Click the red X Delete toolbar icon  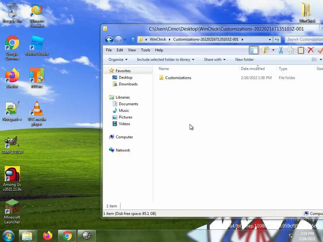click(x=311, y=50)
